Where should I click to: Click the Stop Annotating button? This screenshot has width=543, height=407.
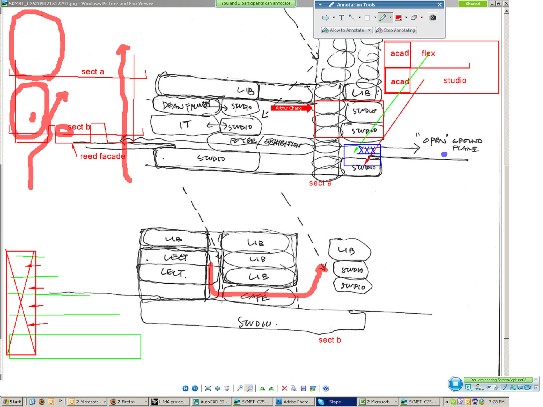pos(396,30)
